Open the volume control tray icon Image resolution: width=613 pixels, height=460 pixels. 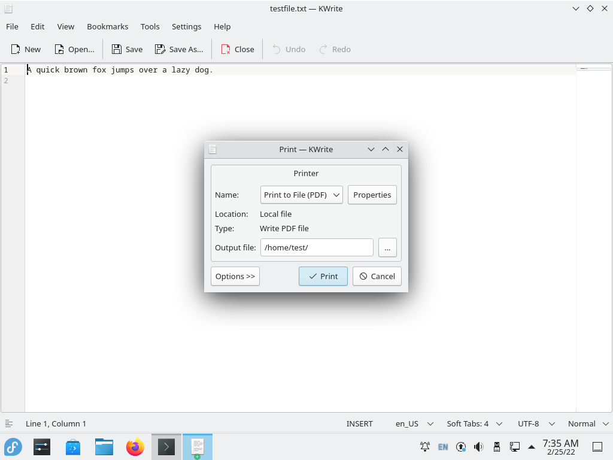(479, 447)
